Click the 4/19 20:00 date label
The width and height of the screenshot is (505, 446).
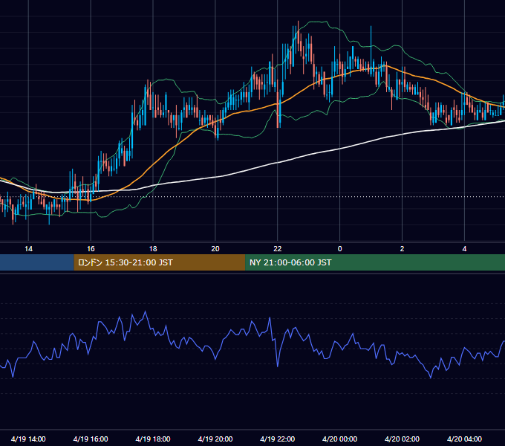tap(215, 439)
